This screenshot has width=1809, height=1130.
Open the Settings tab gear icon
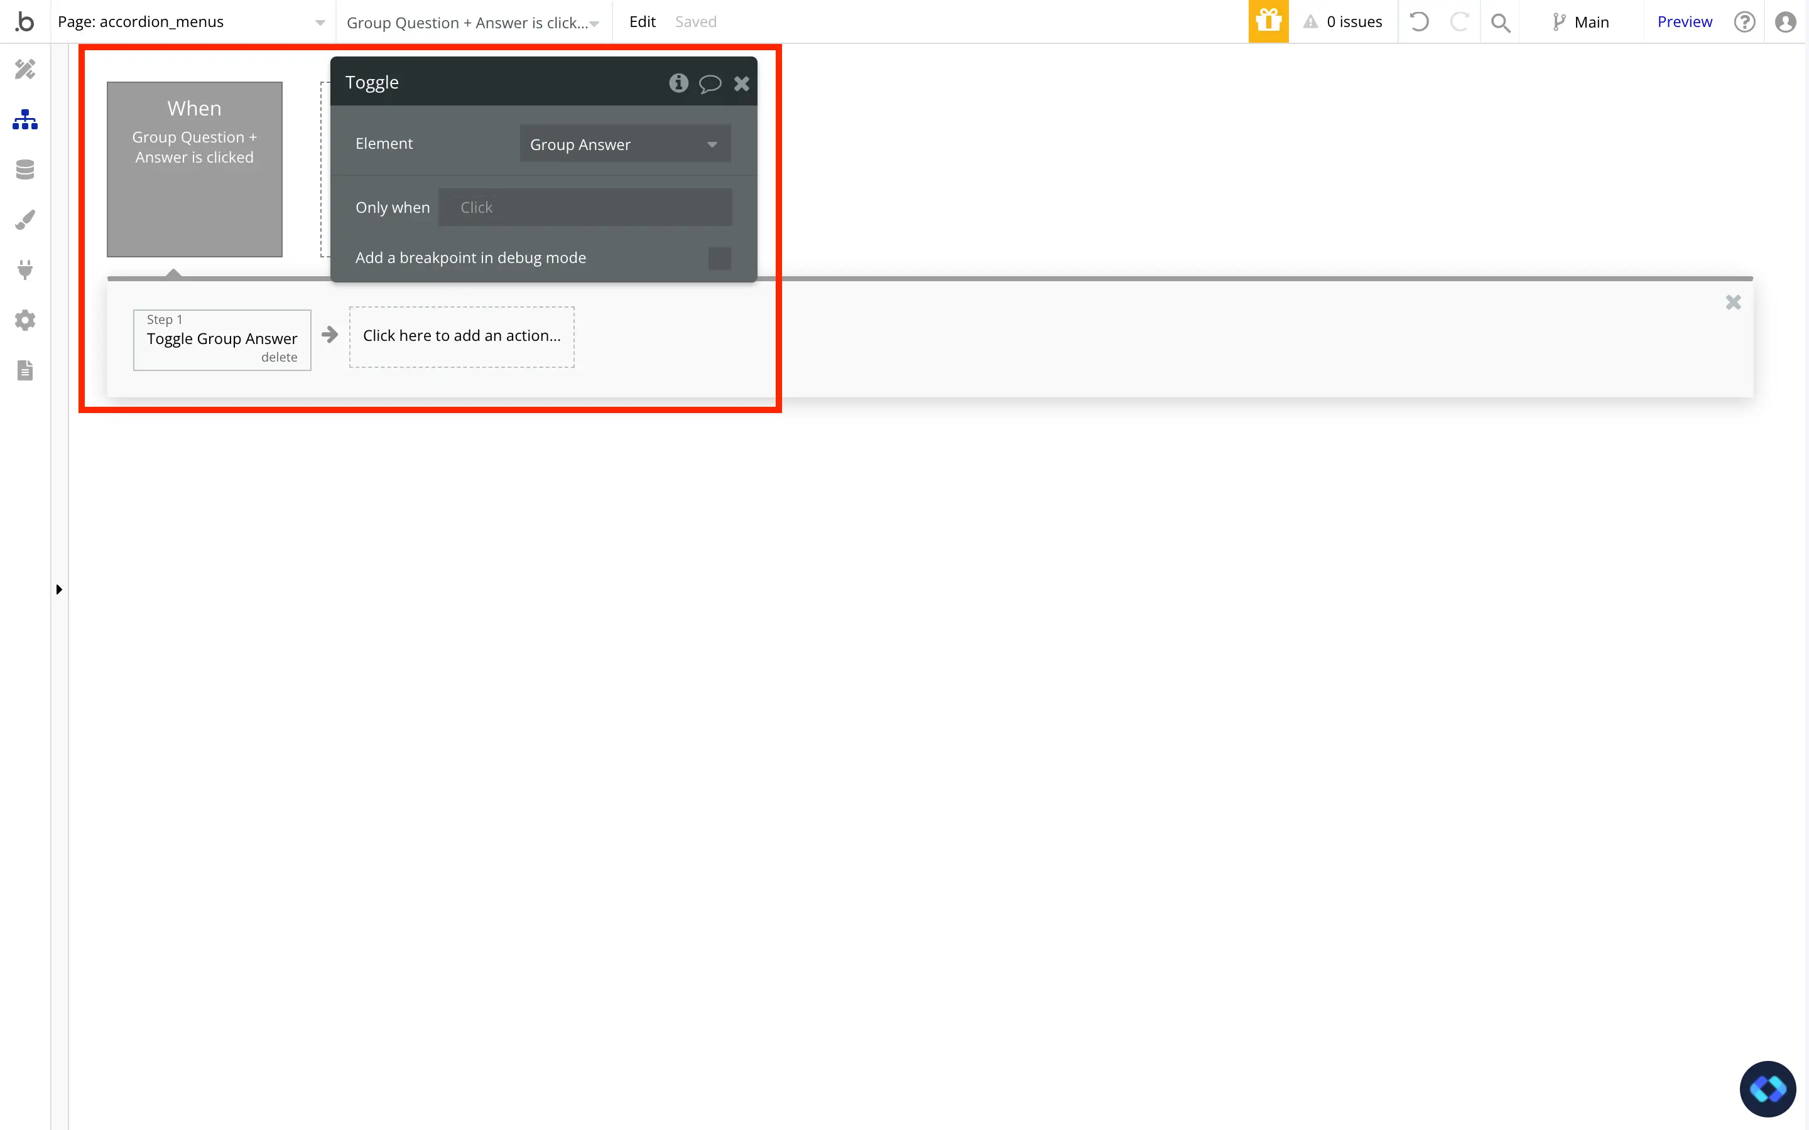pos(24,320)
